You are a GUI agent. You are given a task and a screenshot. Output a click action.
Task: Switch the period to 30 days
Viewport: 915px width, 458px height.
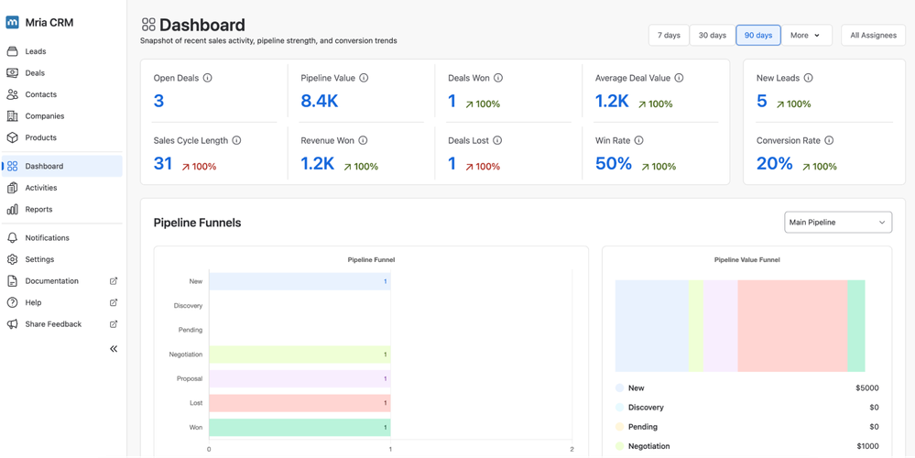[x=713, y=35]
